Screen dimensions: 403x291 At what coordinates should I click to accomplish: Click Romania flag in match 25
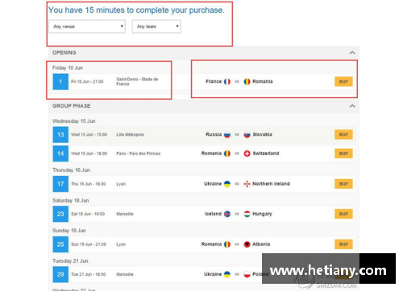pos(227,244)
